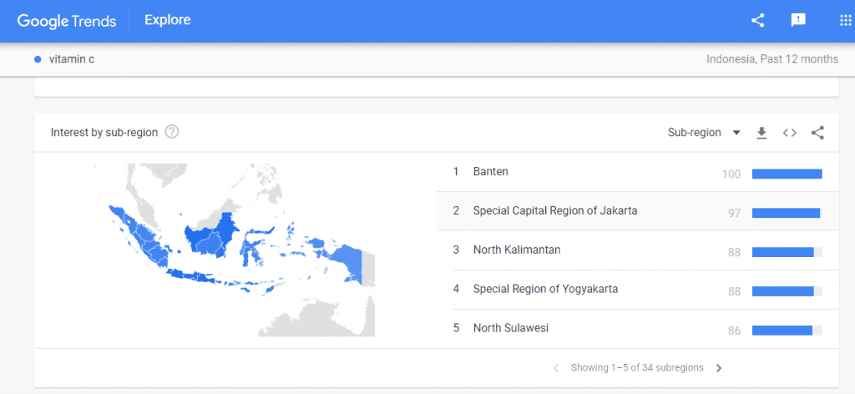Download sub-region data as CSV
Screen dimensions: 855x394
point(761,133)
